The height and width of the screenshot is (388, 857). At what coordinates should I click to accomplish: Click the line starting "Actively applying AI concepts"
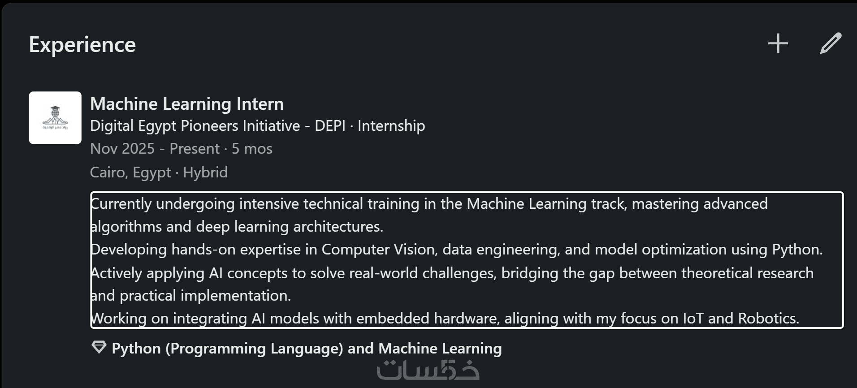tap(452, 273)
